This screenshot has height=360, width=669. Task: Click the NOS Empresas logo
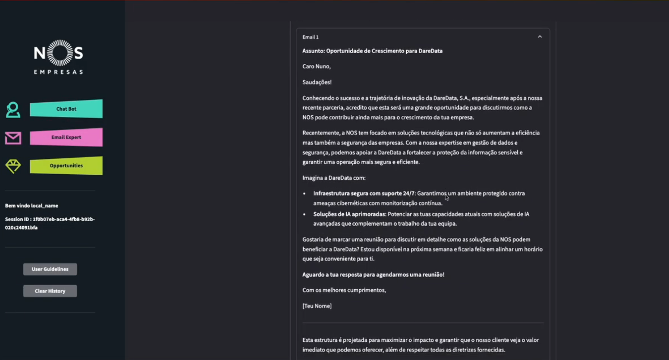click(x=59, y=57)
